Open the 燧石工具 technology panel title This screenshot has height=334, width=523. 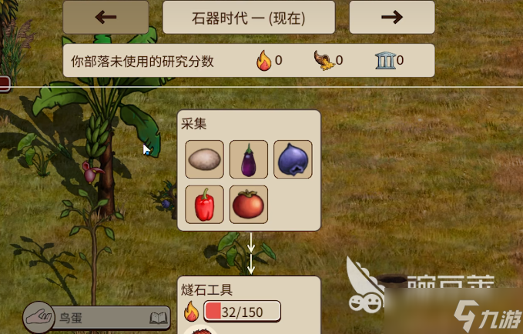click(206, 289)
